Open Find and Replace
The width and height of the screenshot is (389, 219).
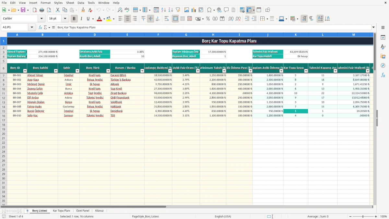[x=120, y=10]
